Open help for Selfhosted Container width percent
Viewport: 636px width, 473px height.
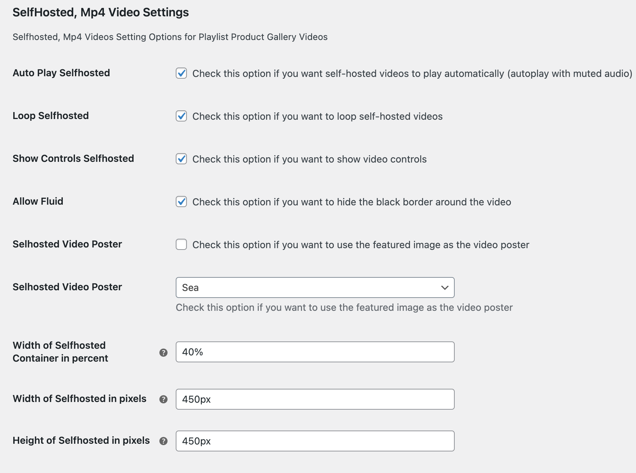coord(163,353)
